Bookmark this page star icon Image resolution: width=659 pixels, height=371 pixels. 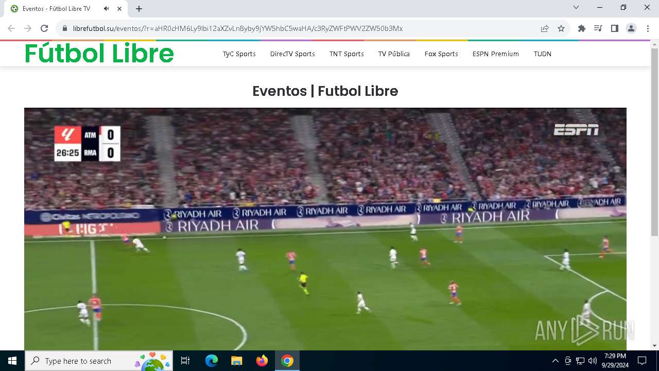click(x=561, y=28)
